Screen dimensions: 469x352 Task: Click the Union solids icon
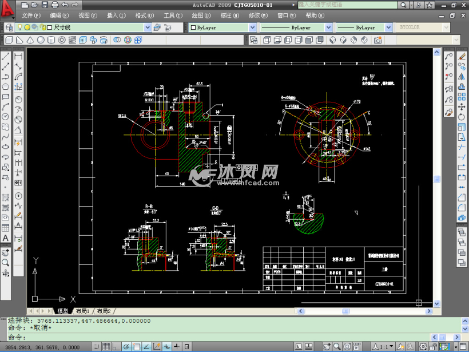[117, 40]
